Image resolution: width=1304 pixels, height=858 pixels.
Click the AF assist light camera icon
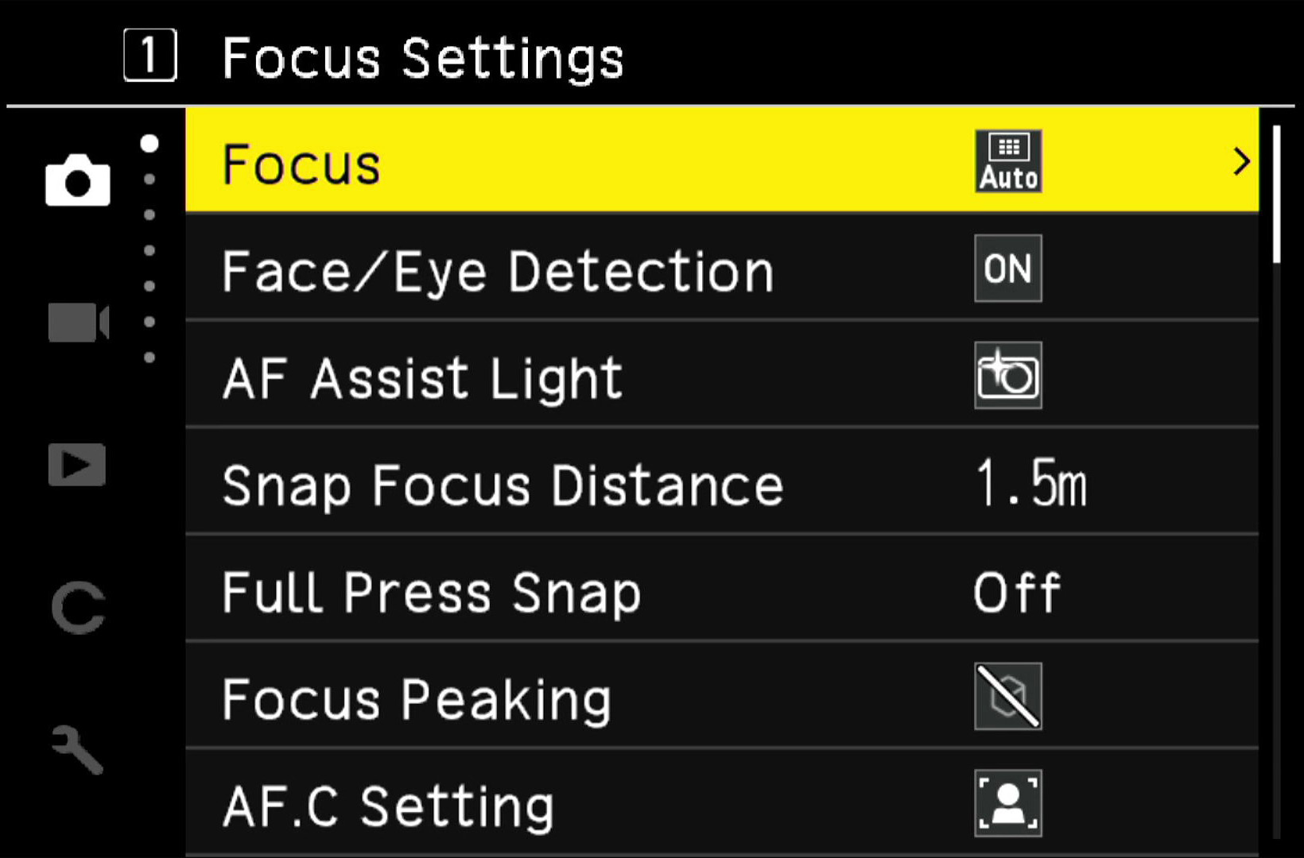coord(1008,376)
